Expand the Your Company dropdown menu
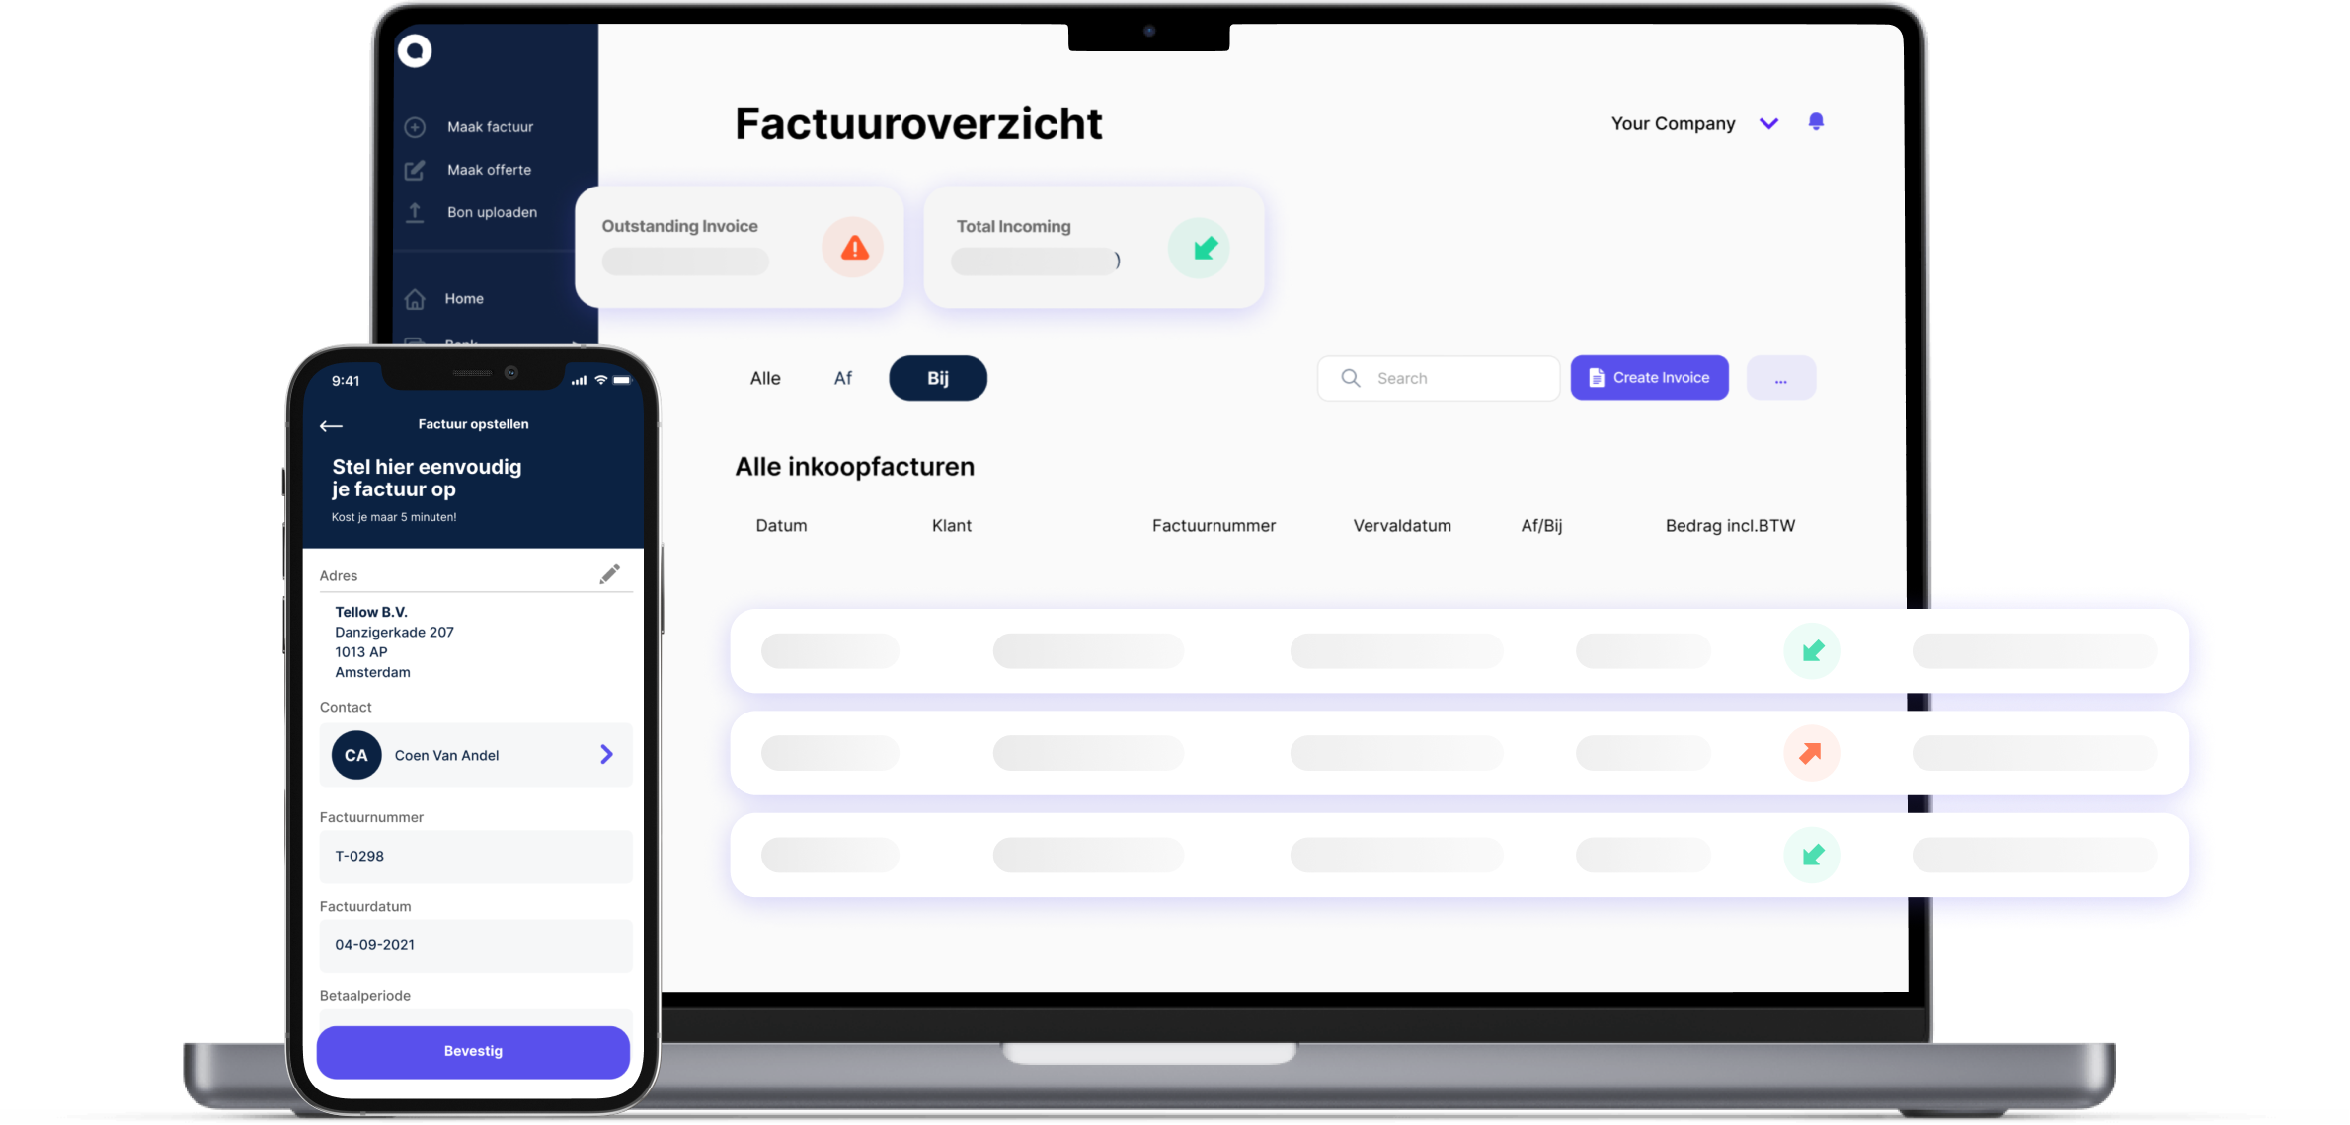The height and width of the screenshot is (1125, 2350). pos(1765,122)
